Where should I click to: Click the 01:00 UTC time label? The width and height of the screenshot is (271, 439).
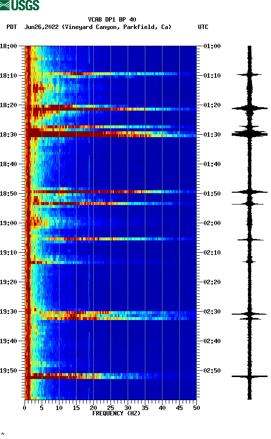[x=212, y=46]
